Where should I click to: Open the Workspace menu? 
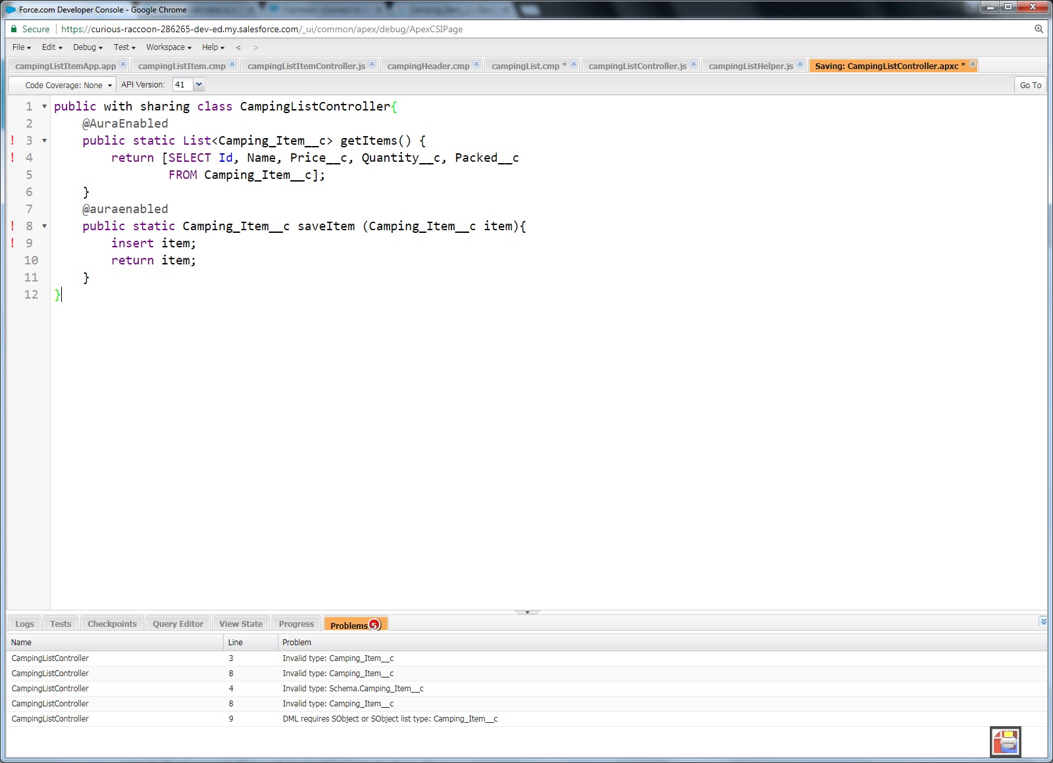pos(168,47)
